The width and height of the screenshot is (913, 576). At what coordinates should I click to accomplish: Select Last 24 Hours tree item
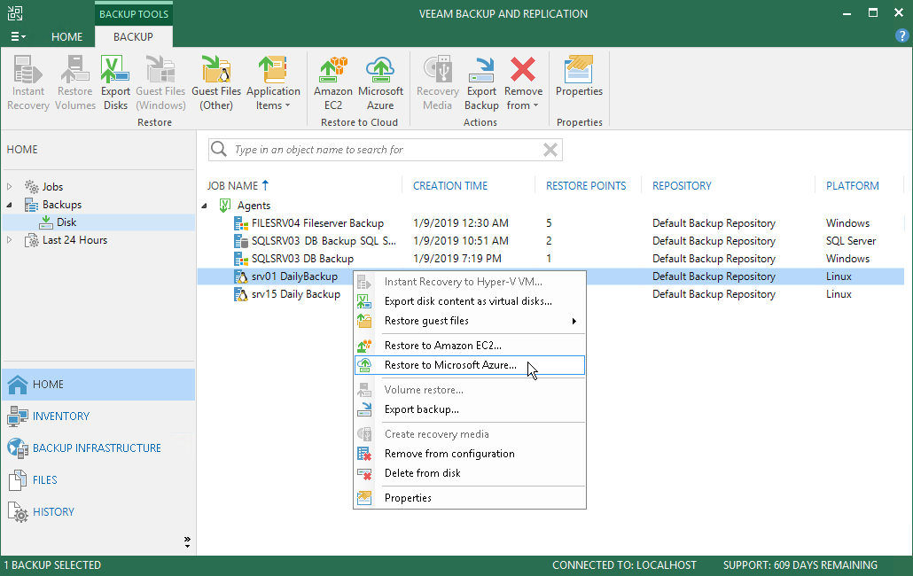click(x=74, y=240)
